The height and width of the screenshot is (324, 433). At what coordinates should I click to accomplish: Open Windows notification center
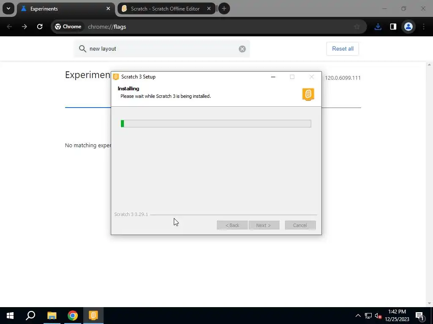(x=419, y=316)
